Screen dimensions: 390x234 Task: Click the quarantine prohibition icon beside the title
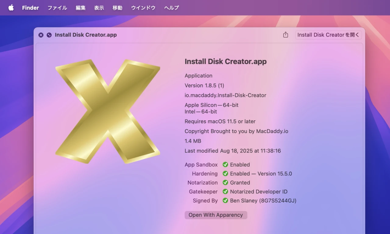(49, 35)
